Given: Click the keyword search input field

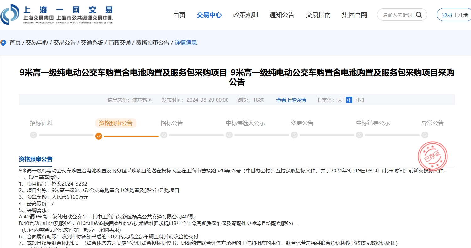Looking at the screenshot, I should pyautogui.click(x=397, y=15).
